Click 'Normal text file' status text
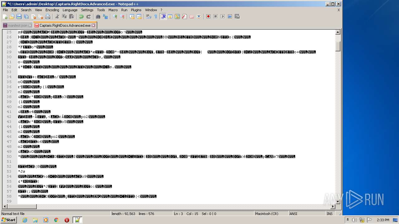The height and width of the screenshot is (224, 399). click(13, 214)
